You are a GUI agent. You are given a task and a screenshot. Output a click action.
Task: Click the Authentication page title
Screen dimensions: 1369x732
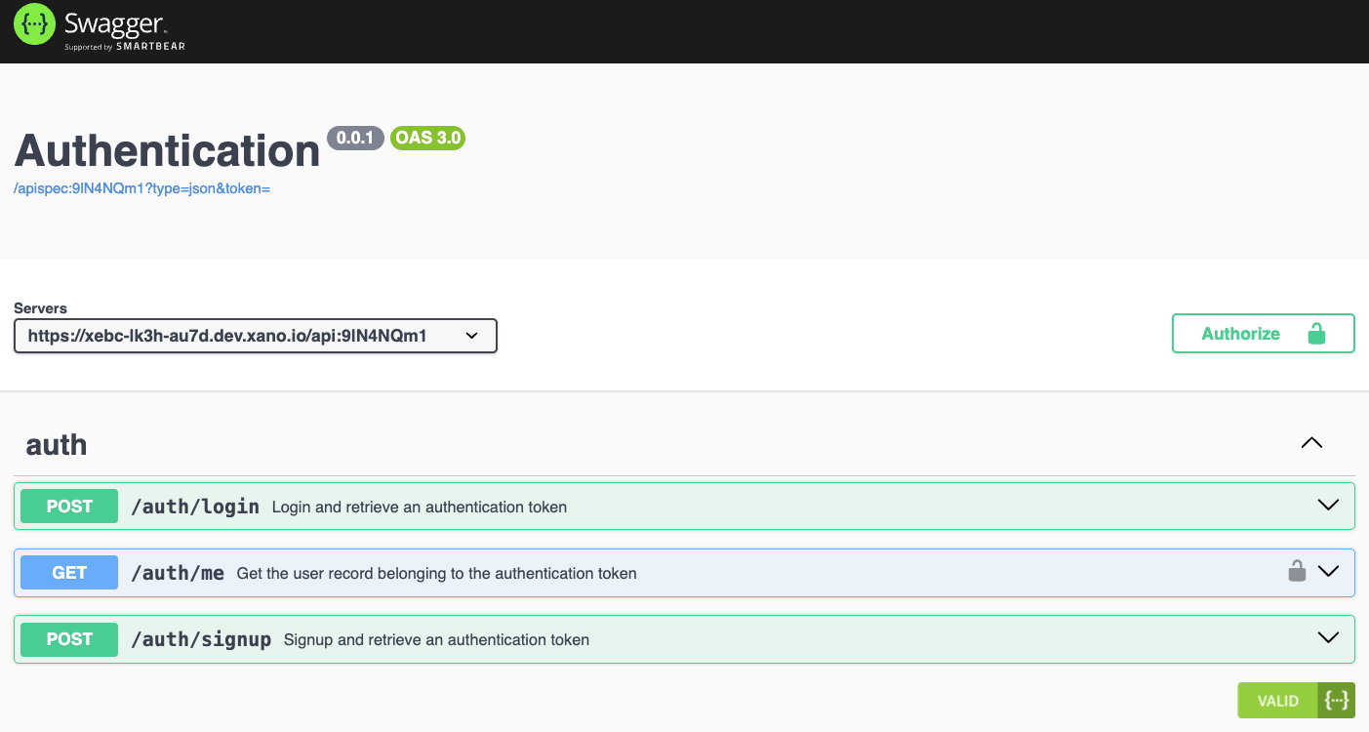[x=166, y=151]
